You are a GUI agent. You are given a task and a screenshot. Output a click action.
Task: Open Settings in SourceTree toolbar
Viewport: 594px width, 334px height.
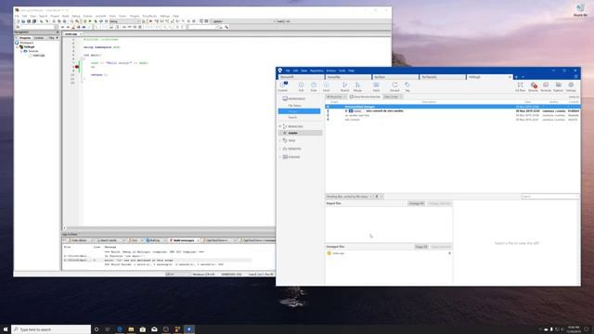(x=571, y=85)
